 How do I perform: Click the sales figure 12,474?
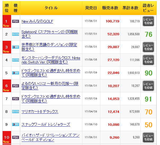114,112
